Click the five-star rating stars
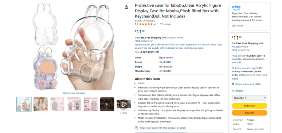 click(146, 24)
